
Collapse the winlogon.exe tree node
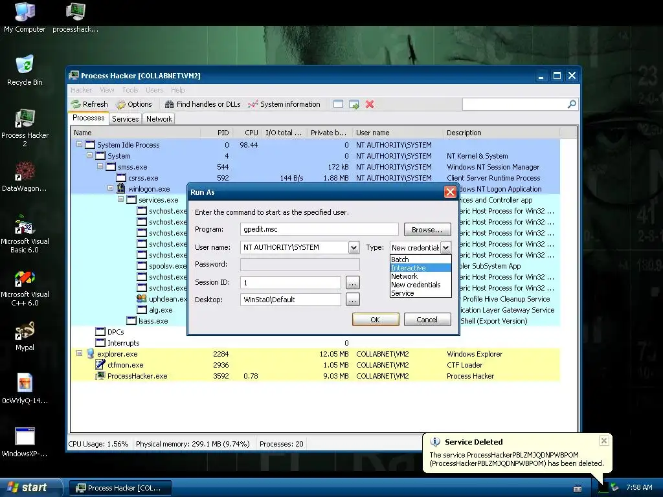click(110, 188)
